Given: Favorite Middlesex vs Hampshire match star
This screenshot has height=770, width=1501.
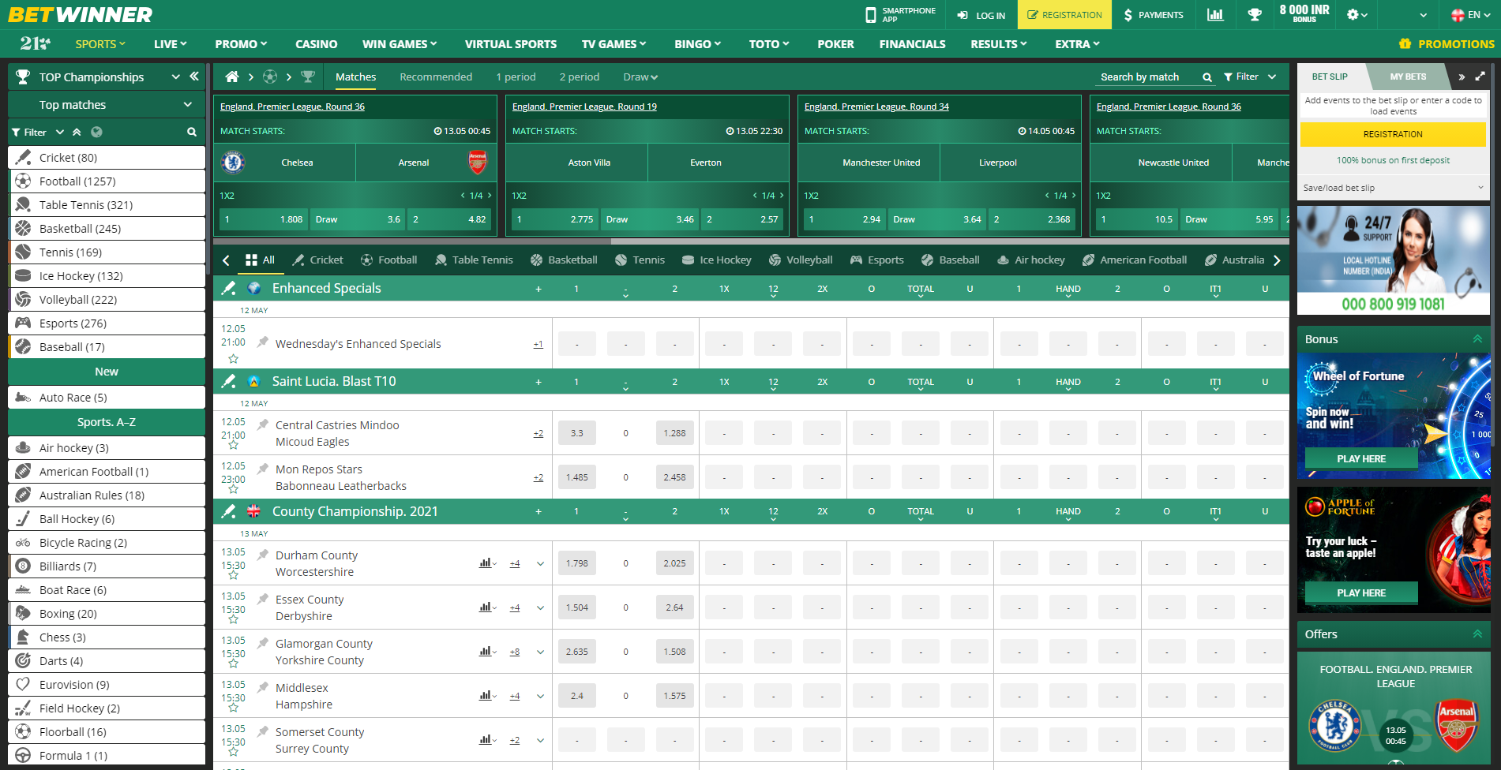Looking at the screenshot, I should pyautogui.click(x=233, y=708).
